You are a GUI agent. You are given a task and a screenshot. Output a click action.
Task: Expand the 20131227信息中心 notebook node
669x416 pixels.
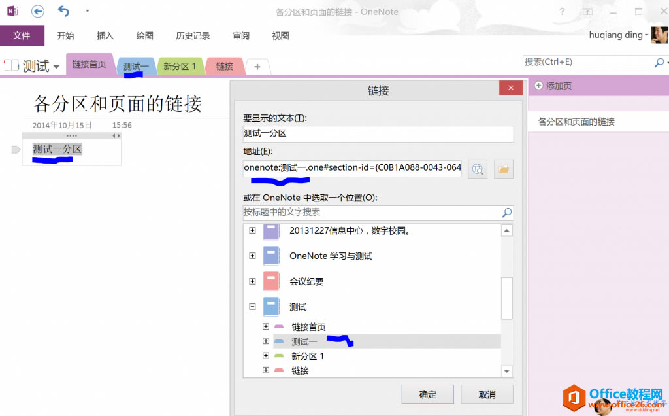pos(253,231)
